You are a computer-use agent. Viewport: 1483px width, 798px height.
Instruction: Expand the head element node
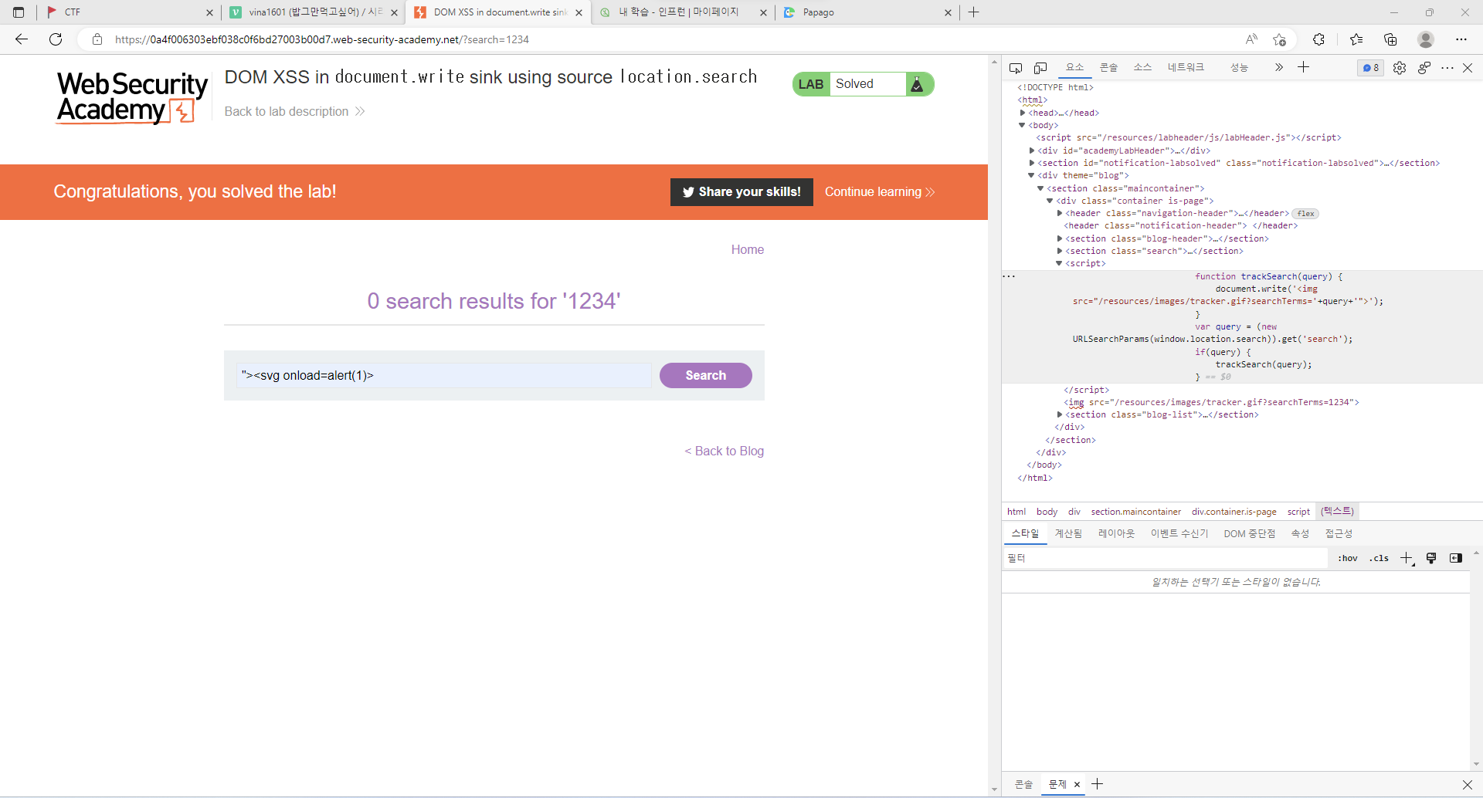coord(1023,113)
